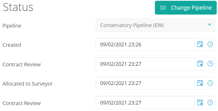This screenshot has height=111, width=218.
Task: Click the Status heading
Action: [x=18, y=7]
